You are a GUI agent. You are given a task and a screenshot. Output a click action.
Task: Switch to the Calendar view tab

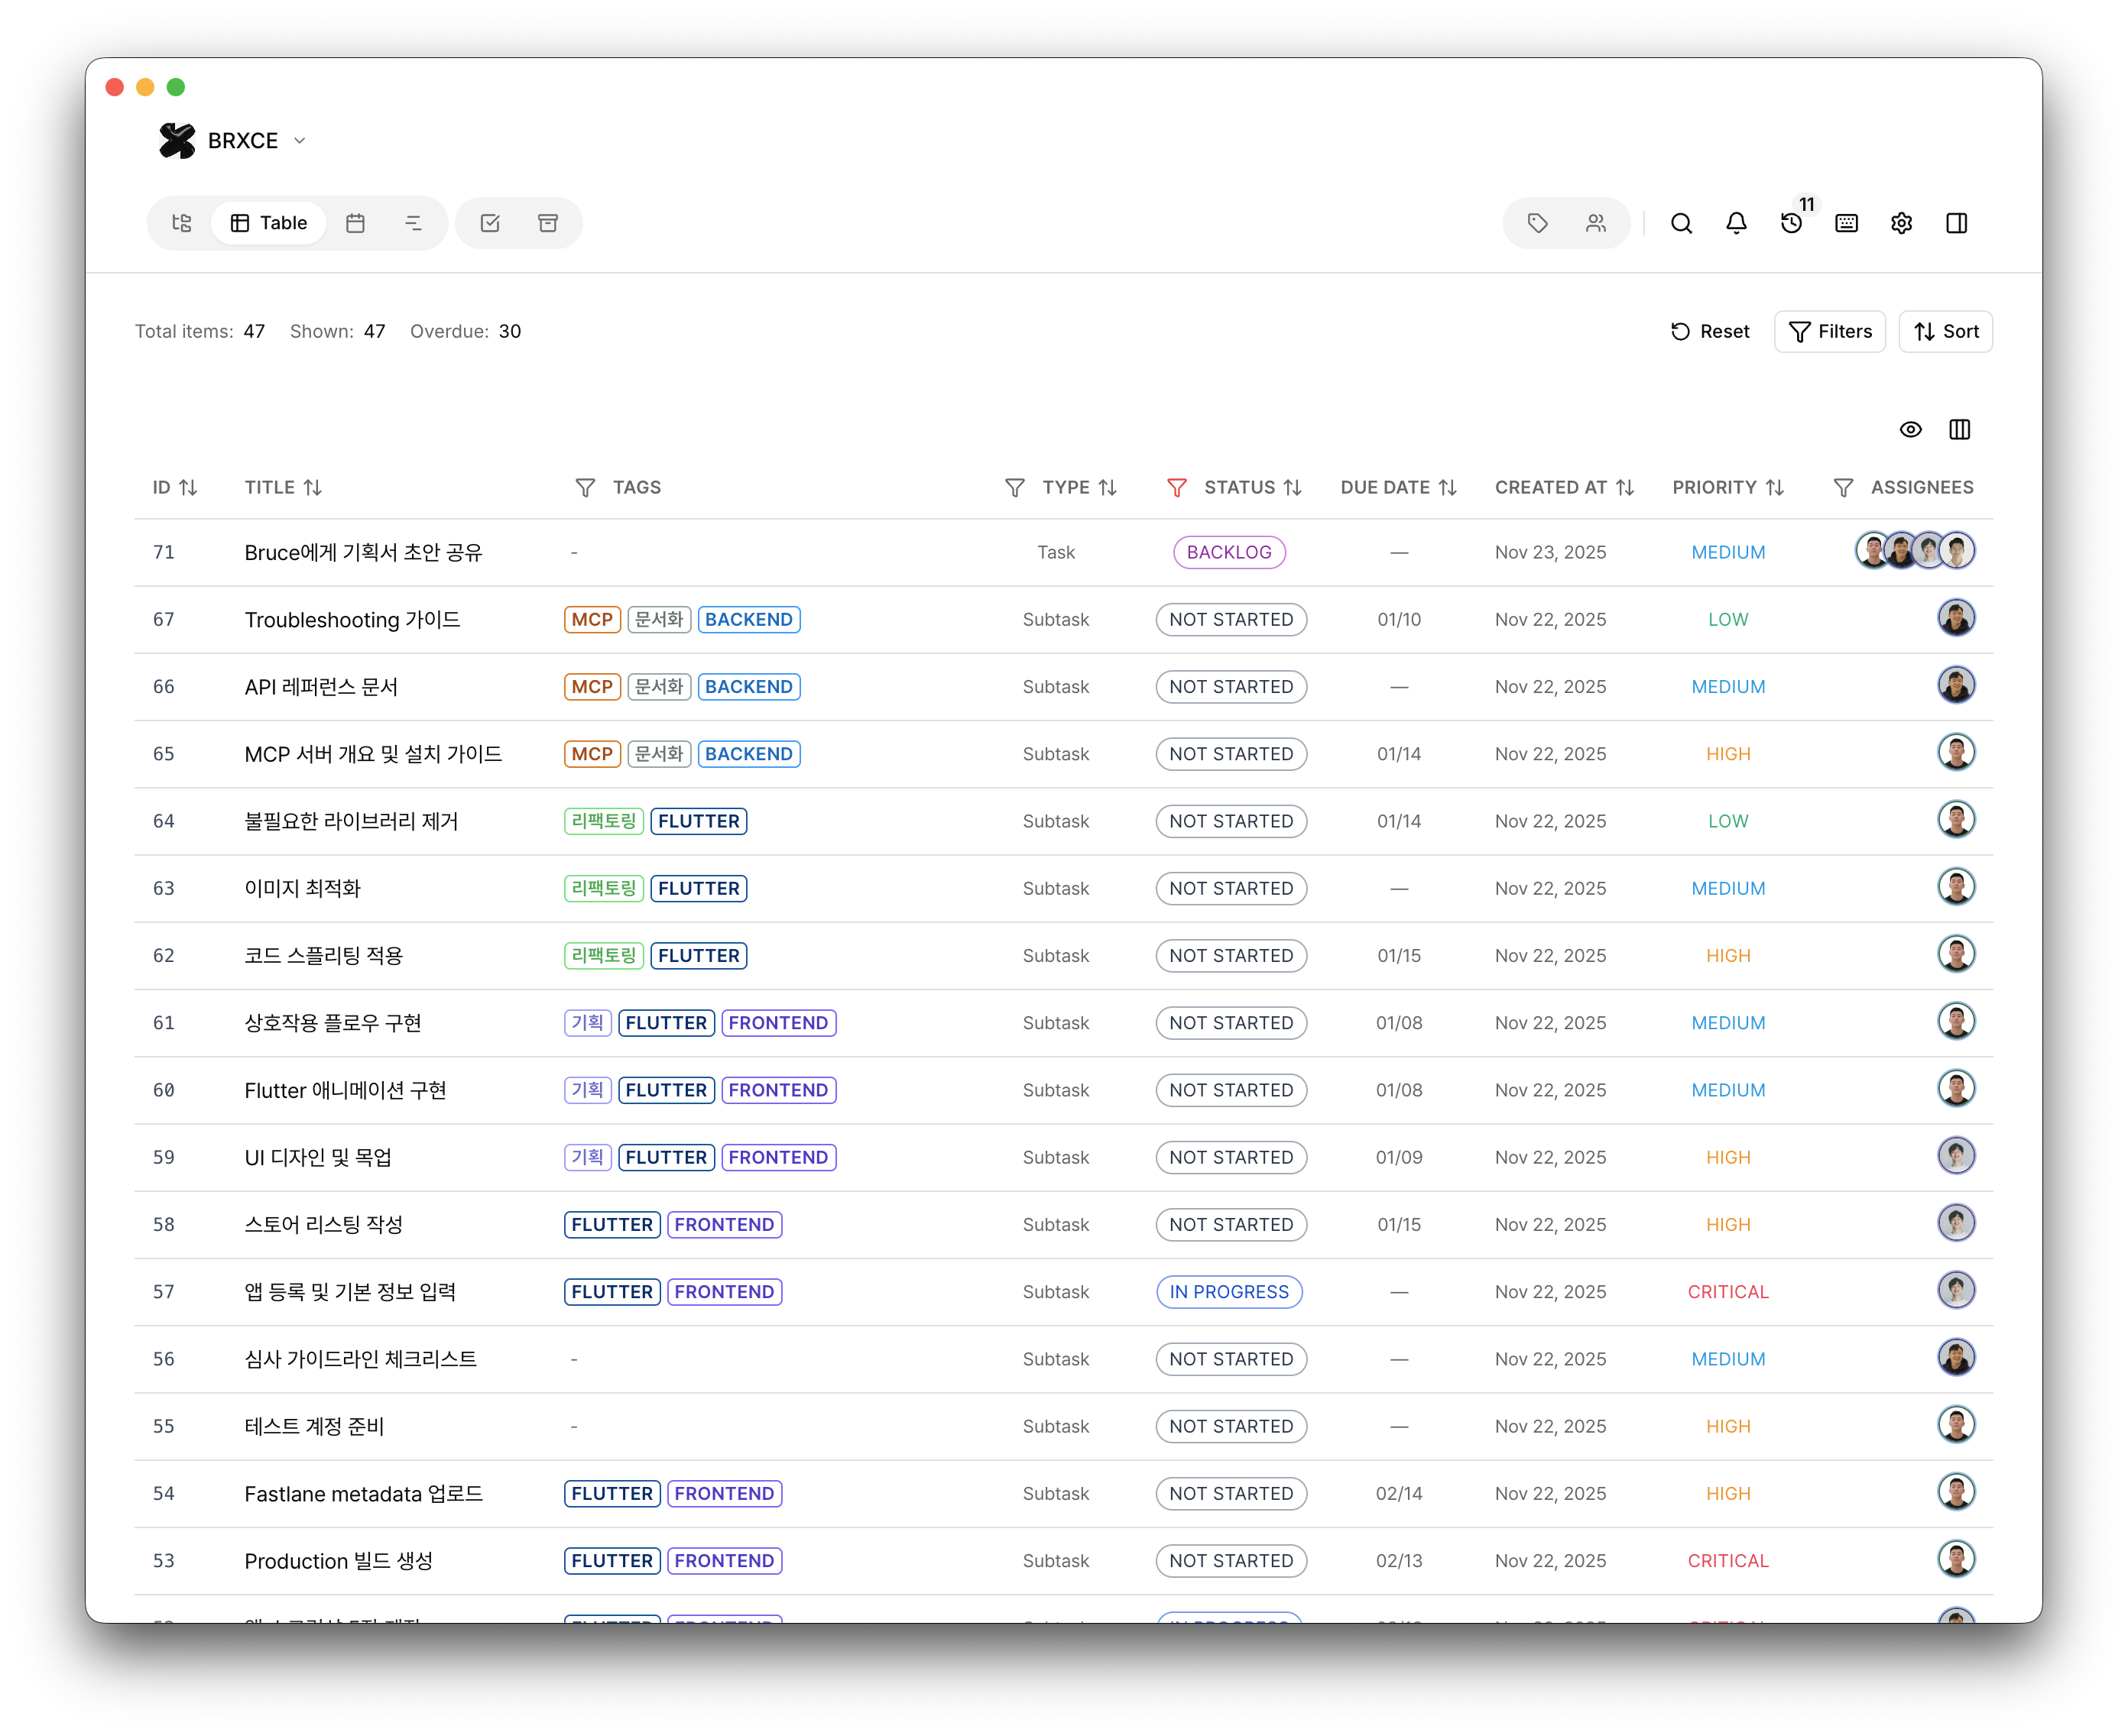[x=355, y=223]
